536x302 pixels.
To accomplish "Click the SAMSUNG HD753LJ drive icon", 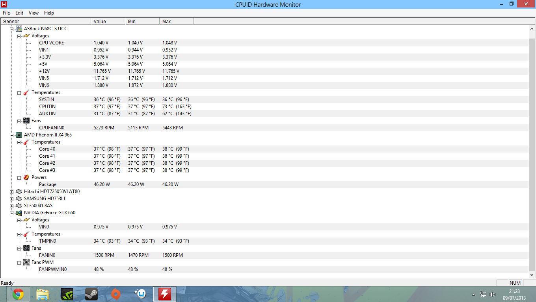I will (x=19, y=199).
